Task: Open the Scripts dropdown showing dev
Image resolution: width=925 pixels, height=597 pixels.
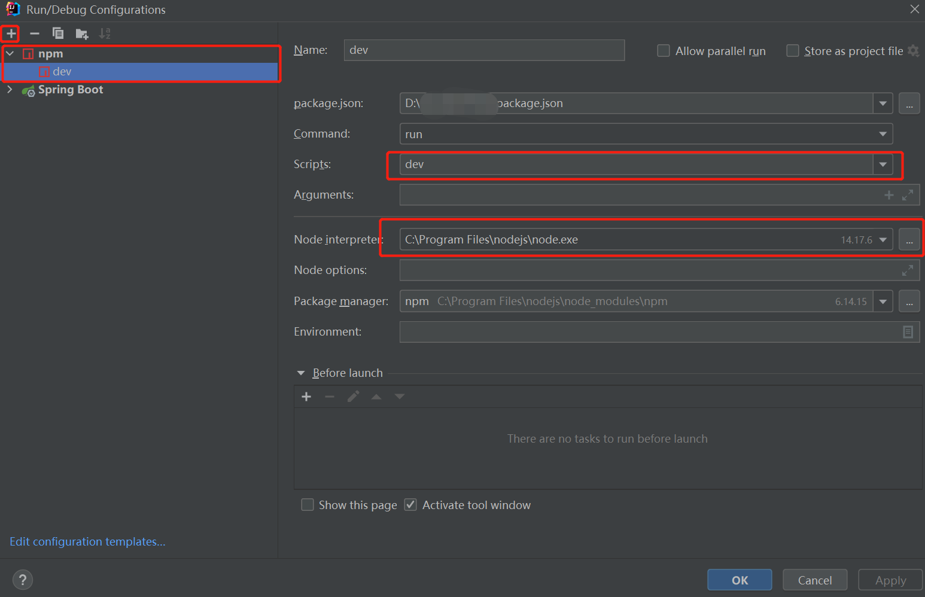Action: pos(883,165)
